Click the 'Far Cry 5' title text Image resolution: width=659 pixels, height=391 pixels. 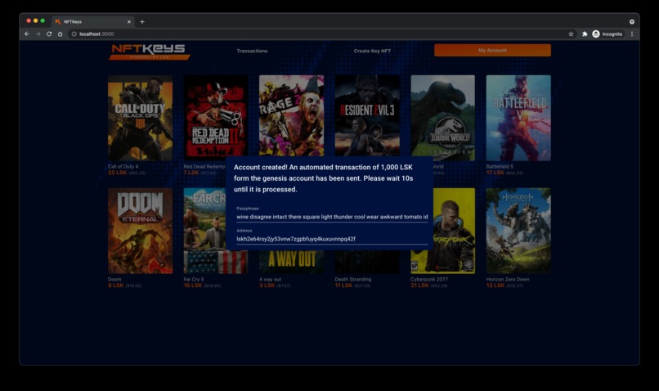[x=193, y=279]
